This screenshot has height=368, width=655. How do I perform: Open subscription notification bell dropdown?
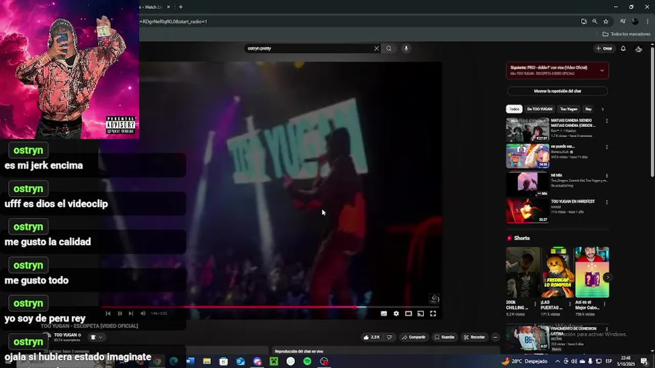[96, 337]
